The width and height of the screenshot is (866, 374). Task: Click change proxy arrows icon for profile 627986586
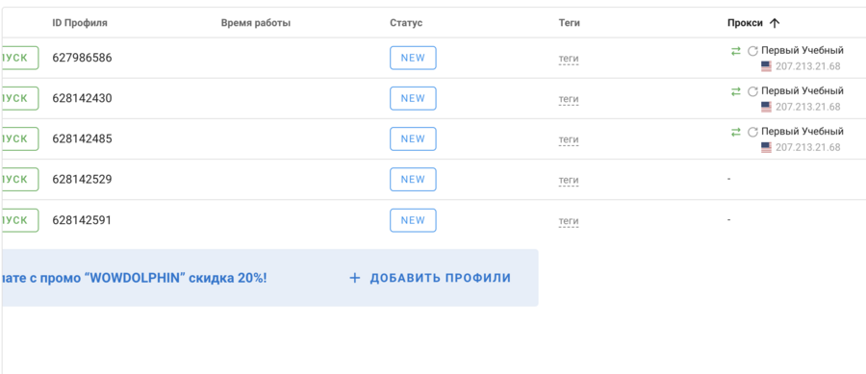[x=736, y=51]
